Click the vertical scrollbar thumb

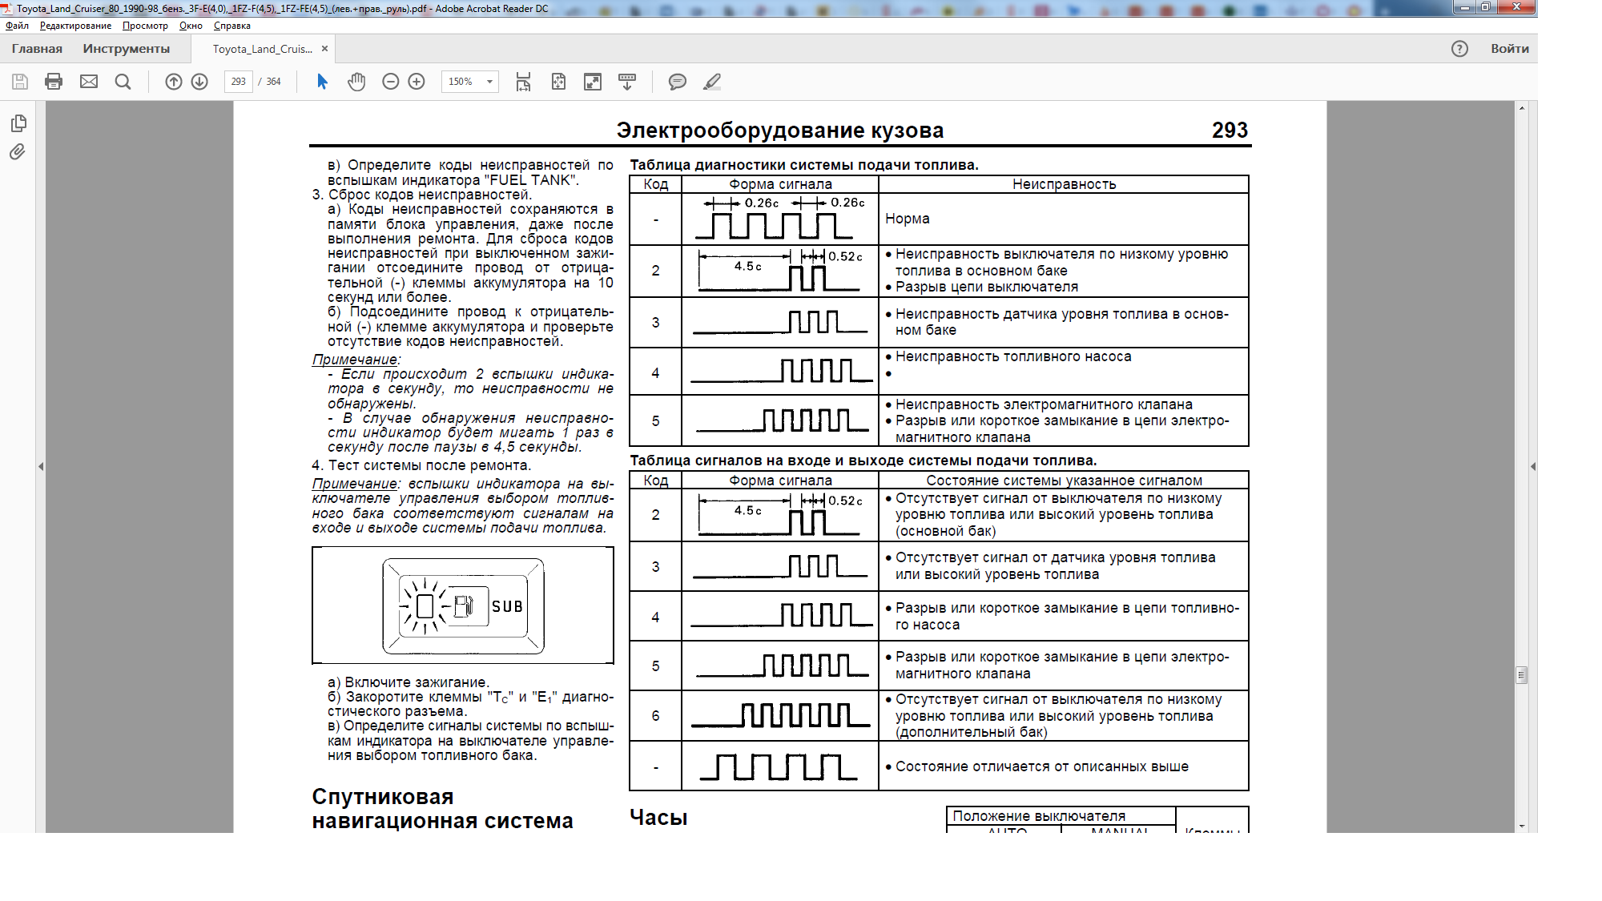[1522, 675]
